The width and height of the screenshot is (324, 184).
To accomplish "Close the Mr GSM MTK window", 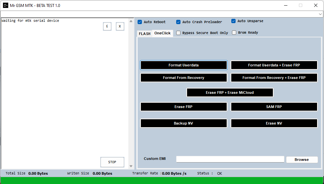I will tap(315, 5).
